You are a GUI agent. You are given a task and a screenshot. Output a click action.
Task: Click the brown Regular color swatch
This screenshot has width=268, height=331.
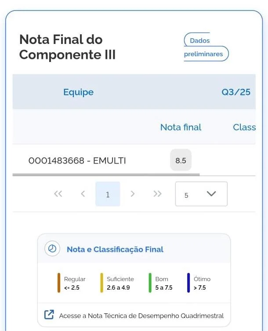[x=58, y=283]
